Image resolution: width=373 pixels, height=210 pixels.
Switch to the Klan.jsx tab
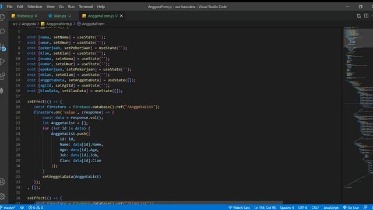[x=59, y=16]
